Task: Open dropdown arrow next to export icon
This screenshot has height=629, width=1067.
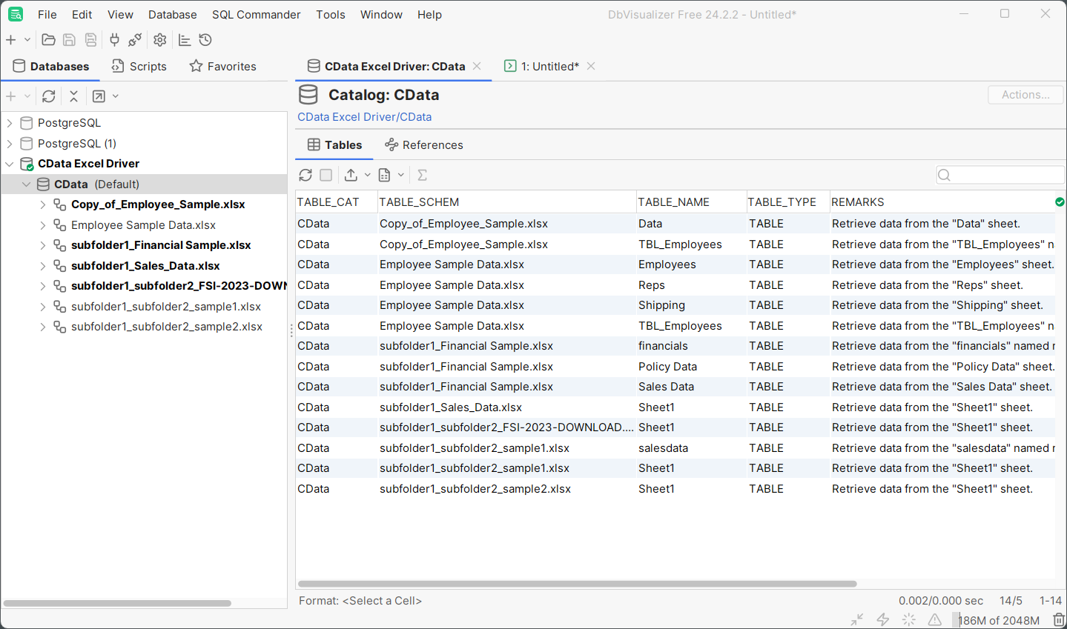Action: click(367, 175)
